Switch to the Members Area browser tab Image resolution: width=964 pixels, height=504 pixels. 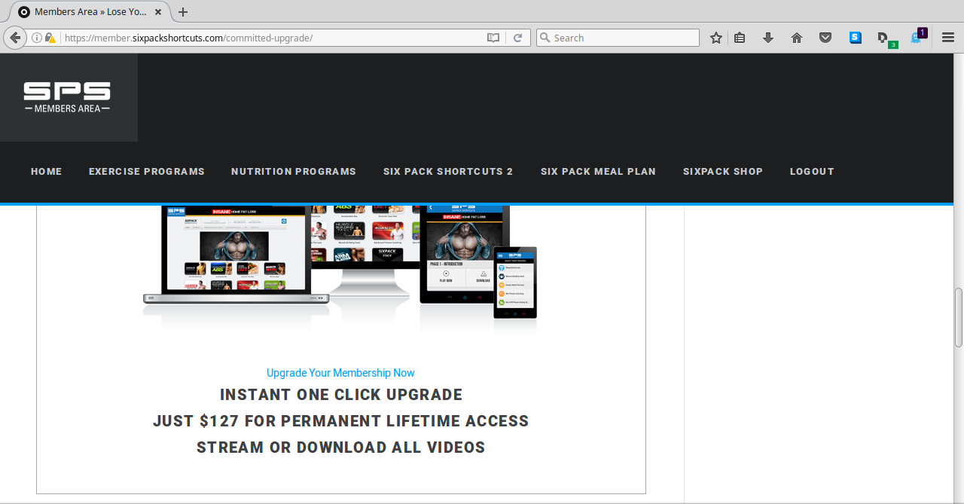pyautogui.click(x=89, y=12)
